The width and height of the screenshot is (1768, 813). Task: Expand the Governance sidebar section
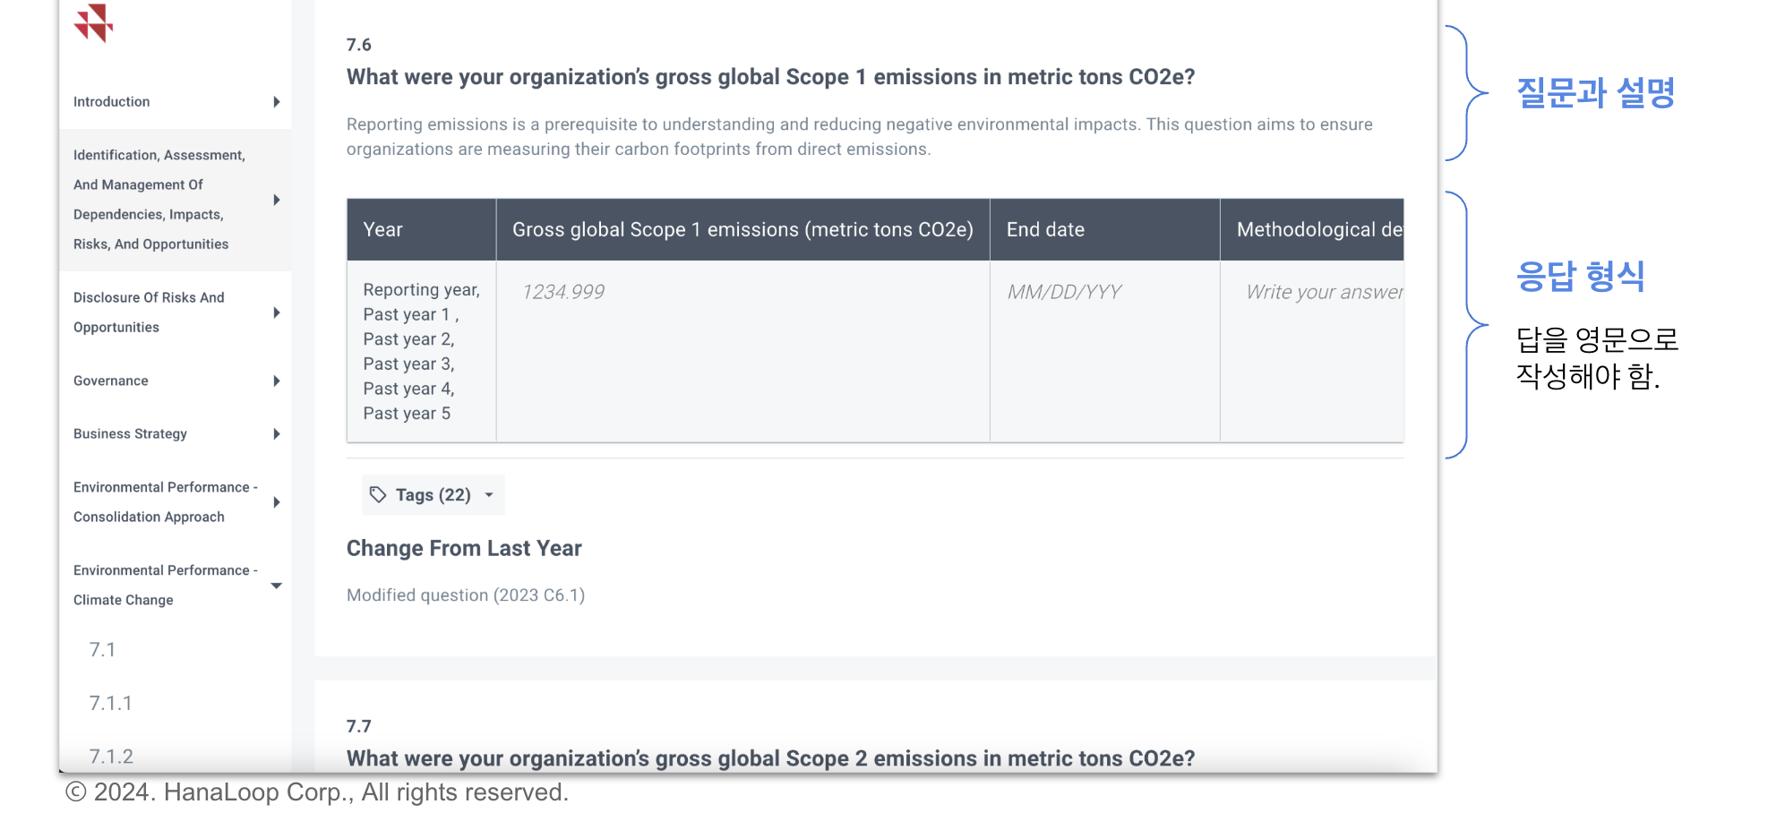(277, 381)
